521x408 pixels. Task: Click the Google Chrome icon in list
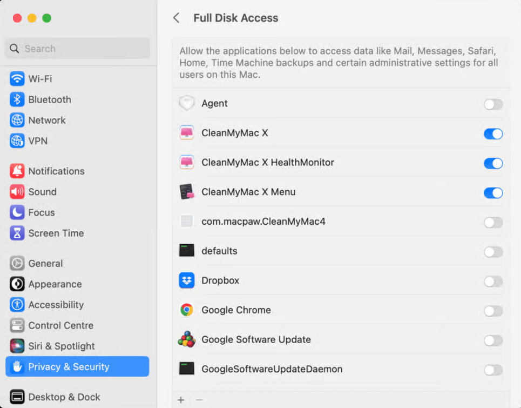tap(186, 310)
